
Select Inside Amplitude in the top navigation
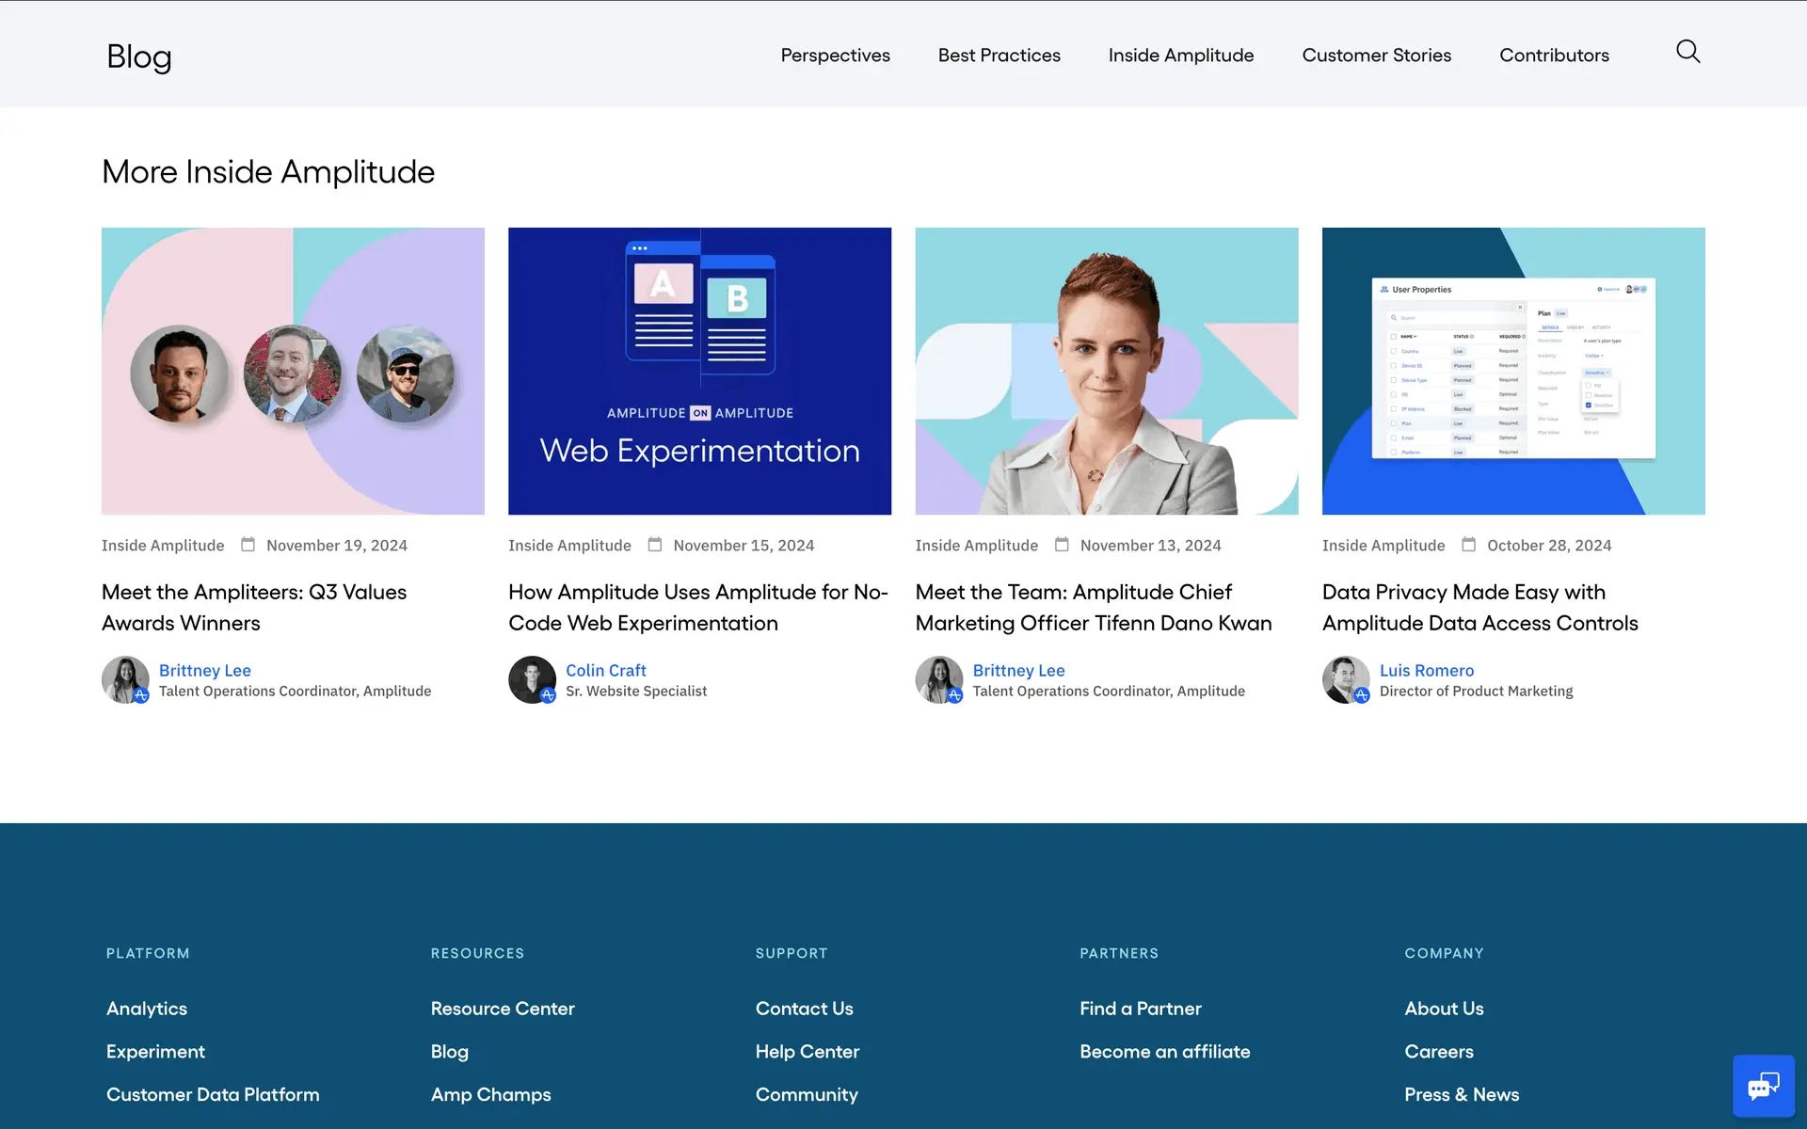tap(1180, 56)
